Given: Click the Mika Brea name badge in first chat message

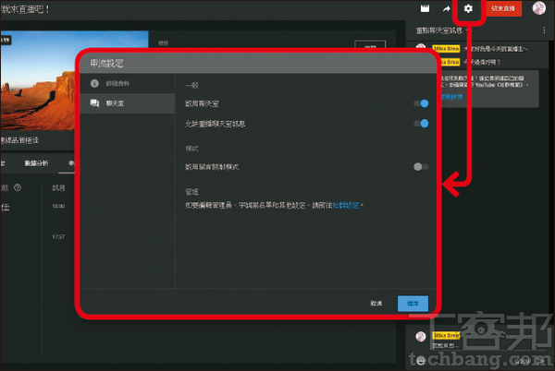Looking at the screenshot, I should pos(446,49).
